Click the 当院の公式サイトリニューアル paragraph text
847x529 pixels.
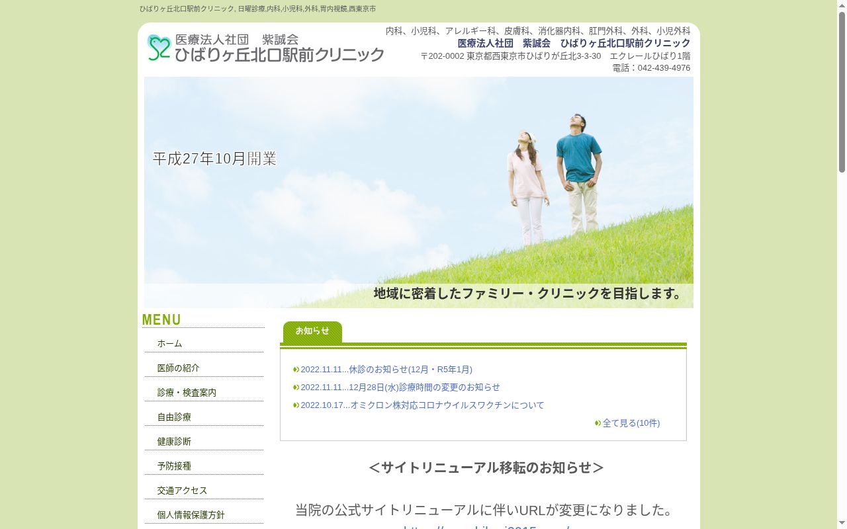point(486,510)
